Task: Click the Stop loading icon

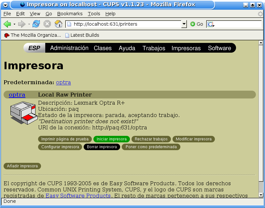Action: click(47, 24)
